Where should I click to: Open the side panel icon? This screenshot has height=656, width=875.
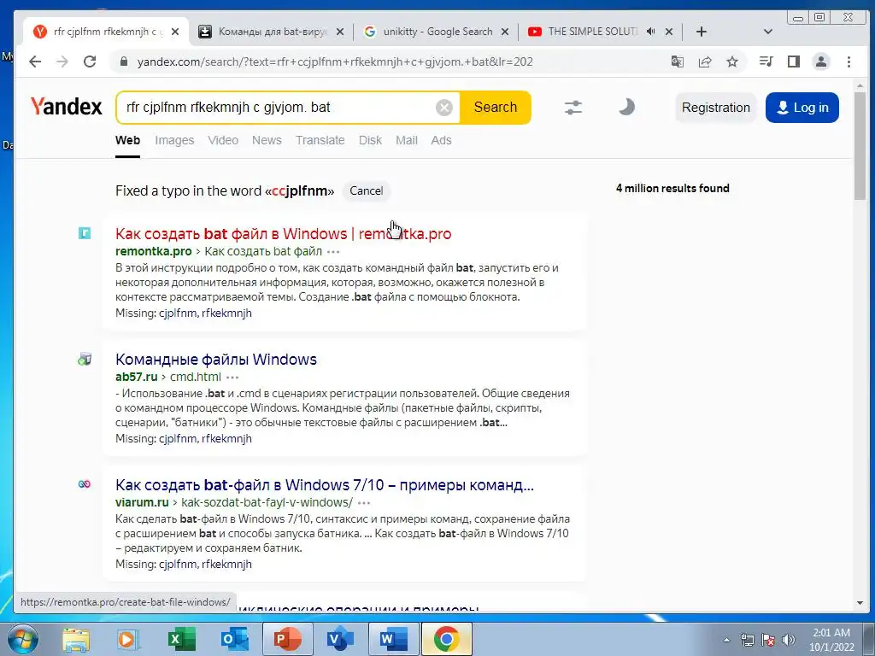794,61
